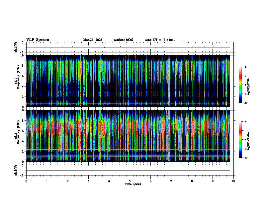Screen dimensions: 263x203
Task: Click time axis tick label "1"
Action: (x=47, y=181)
